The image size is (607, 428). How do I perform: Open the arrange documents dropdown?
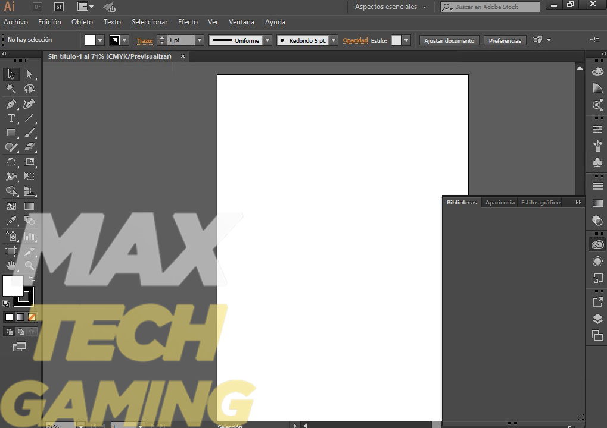click(x=86, y=7)
